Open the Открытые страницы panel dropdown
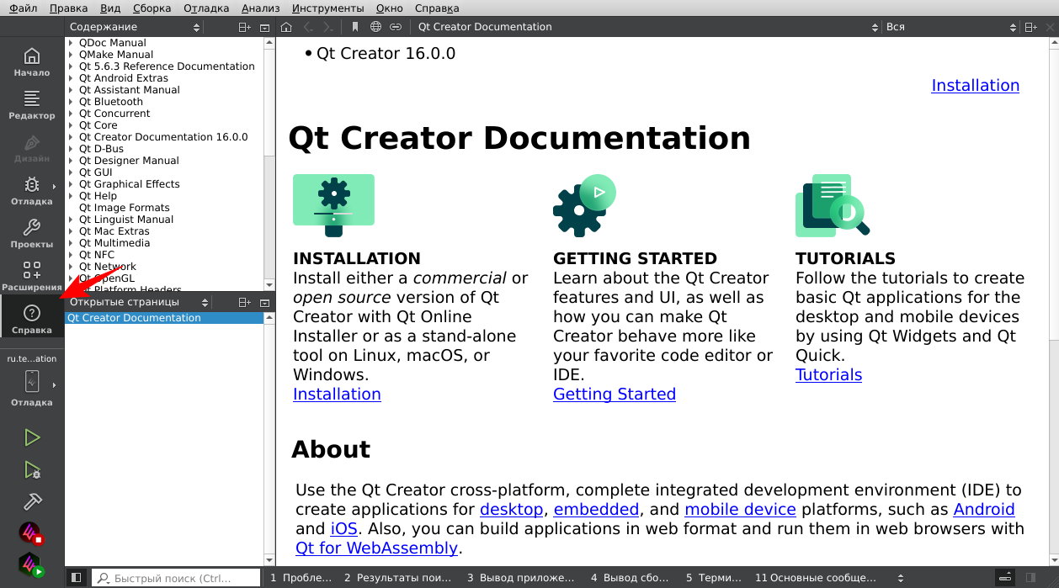Image resolution: width=1059 pixels, height=588 pixels. pos(137,302)
